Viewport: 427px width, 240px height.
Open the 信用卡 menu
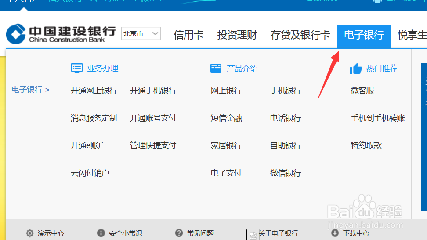click(188, 35)
